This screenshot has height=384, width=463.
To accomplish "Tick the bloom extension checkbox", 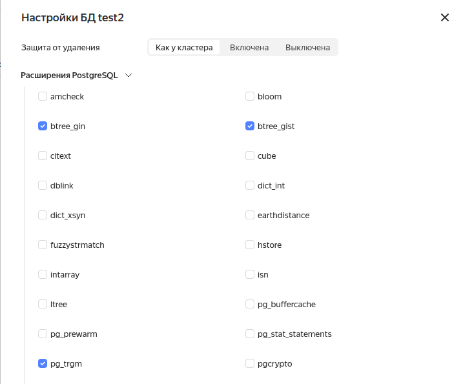I will [250, 97].
